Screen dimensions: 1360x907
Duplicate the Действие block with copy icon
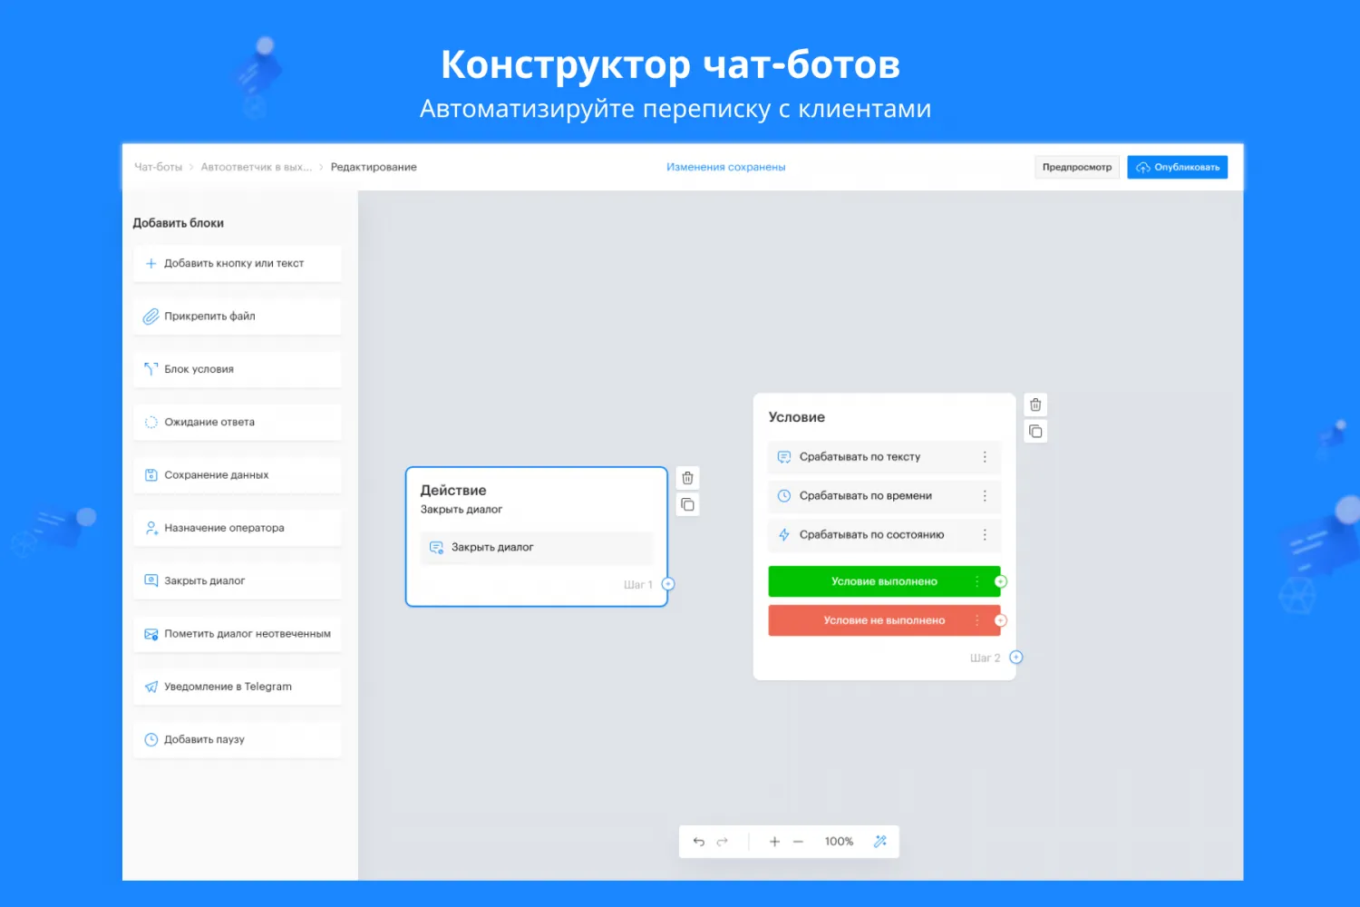coord(687,504)
